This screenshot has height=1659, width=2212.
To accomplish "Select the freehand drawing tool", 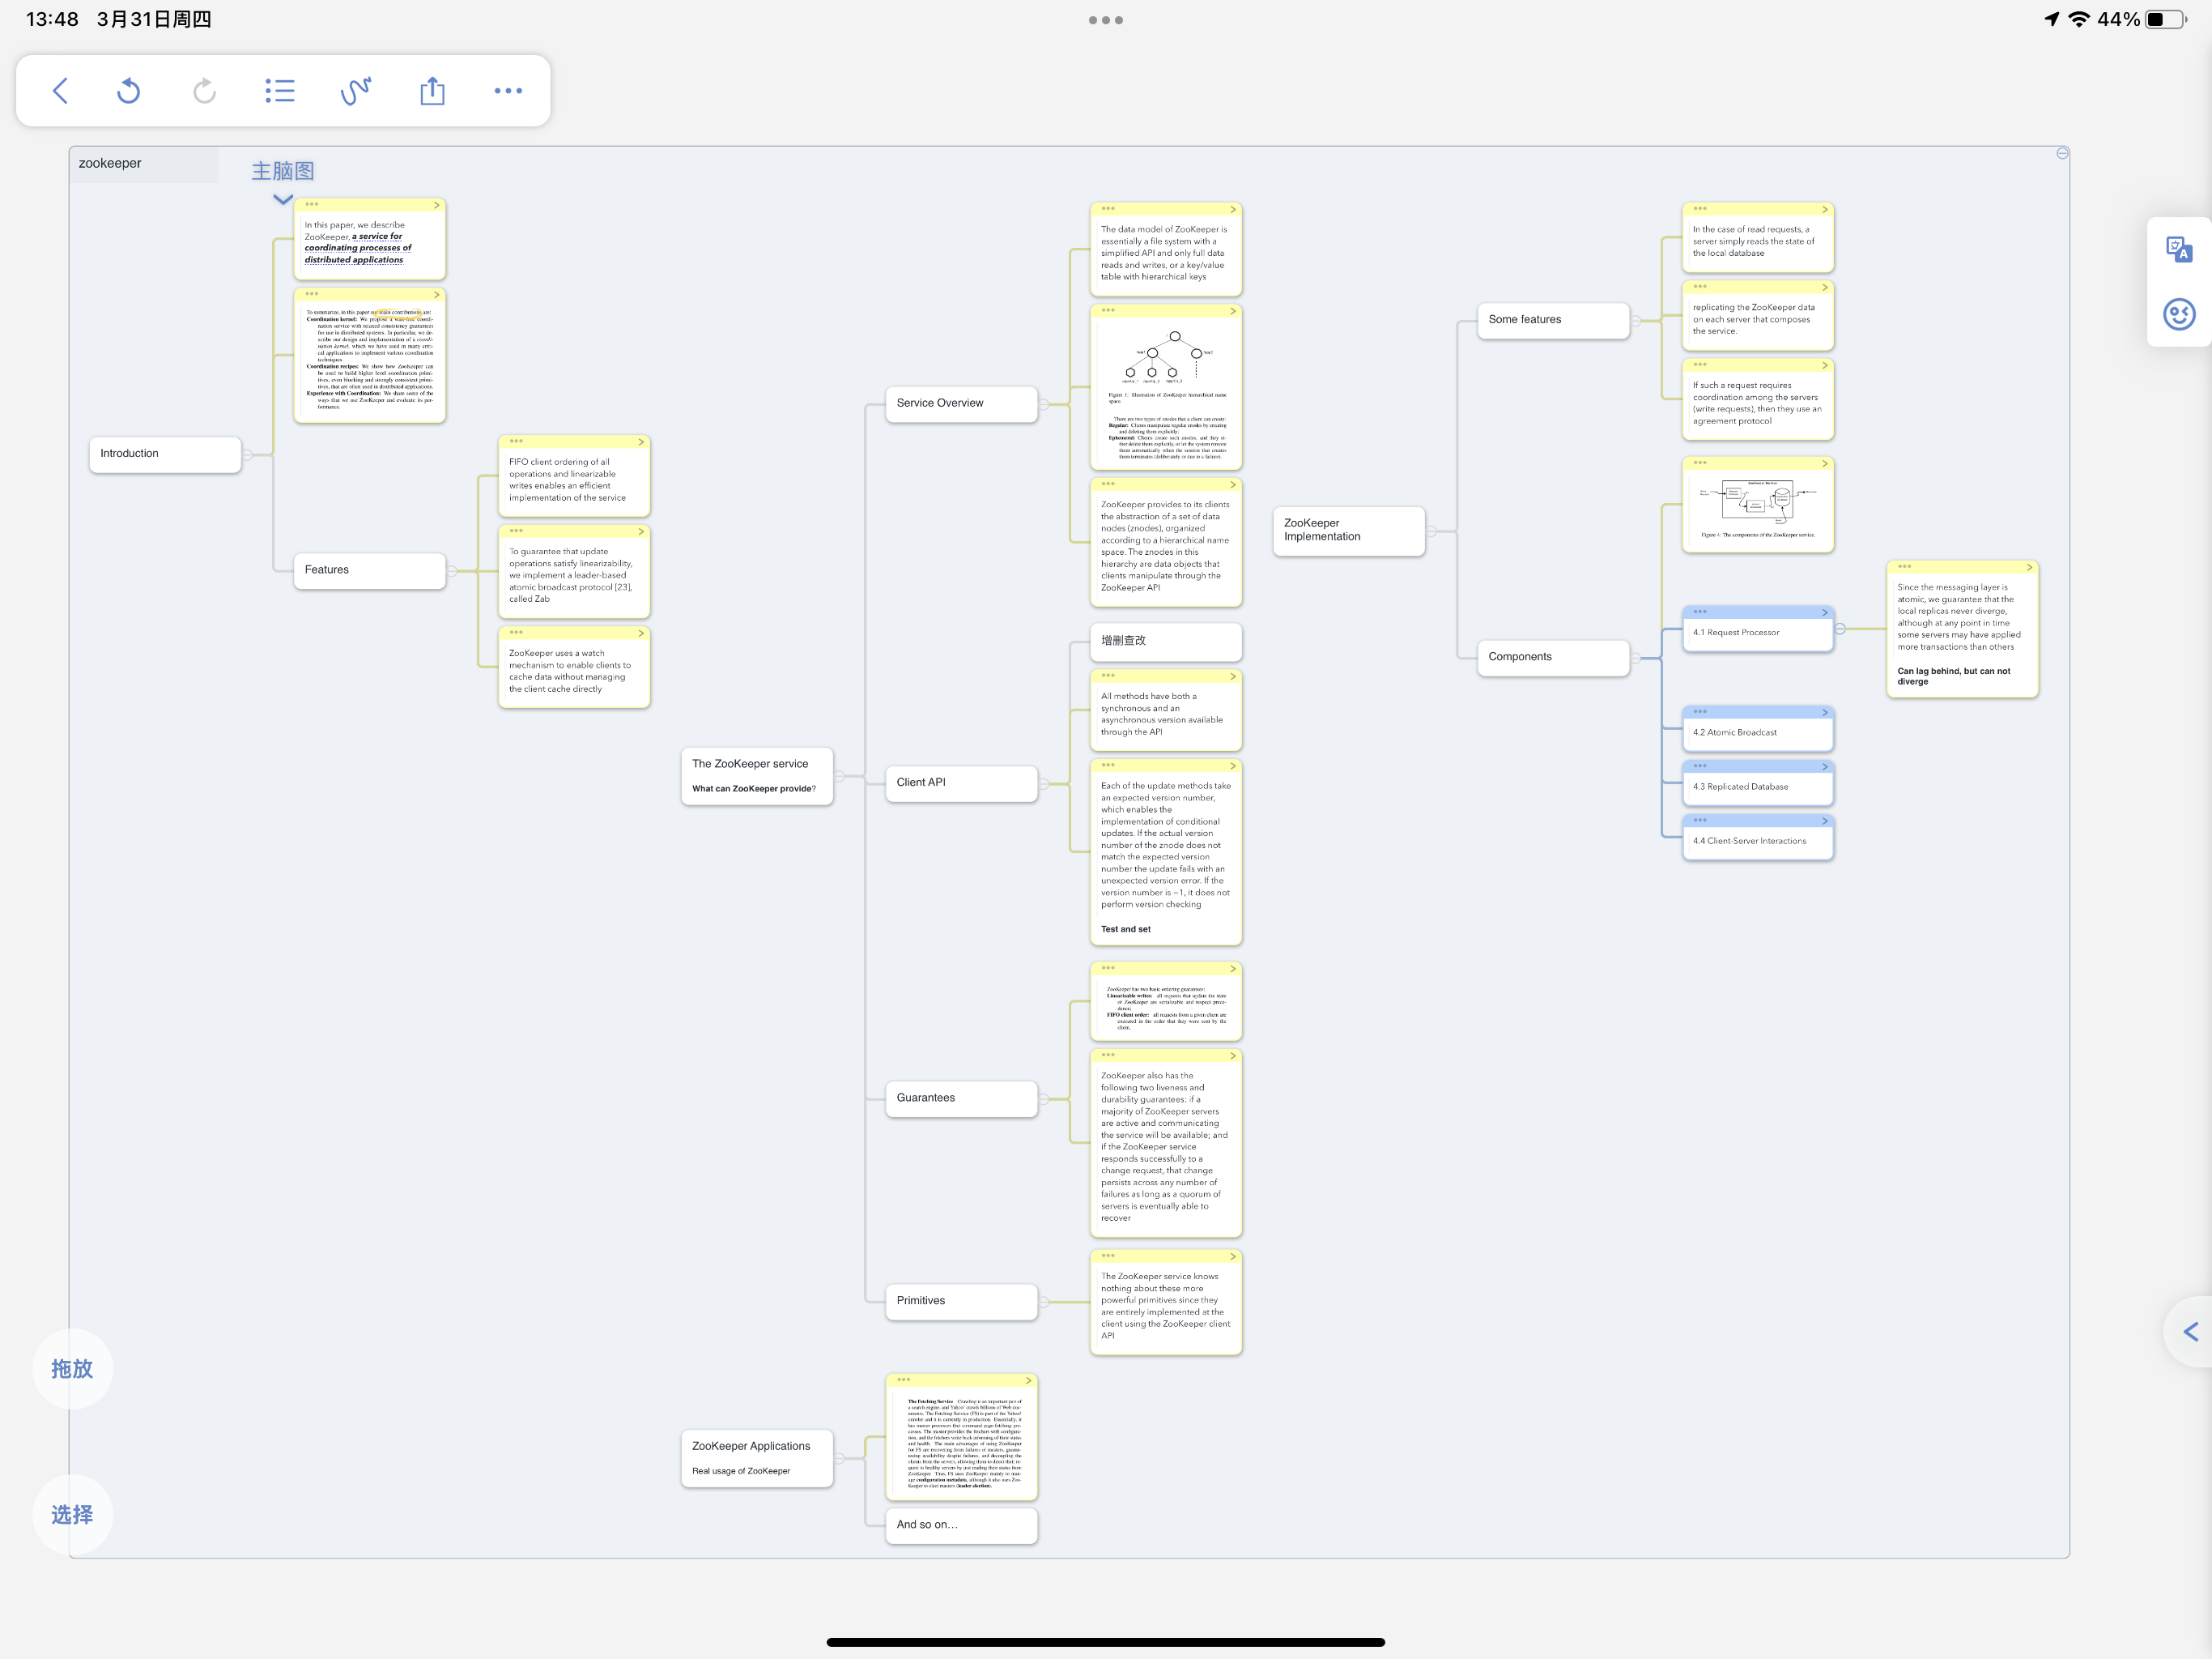I will coord(356,91).
